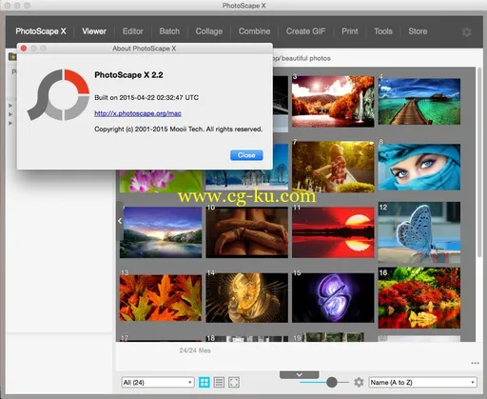Open thumbnail options gear near slider
487x399 pixels.
[359, 382]
